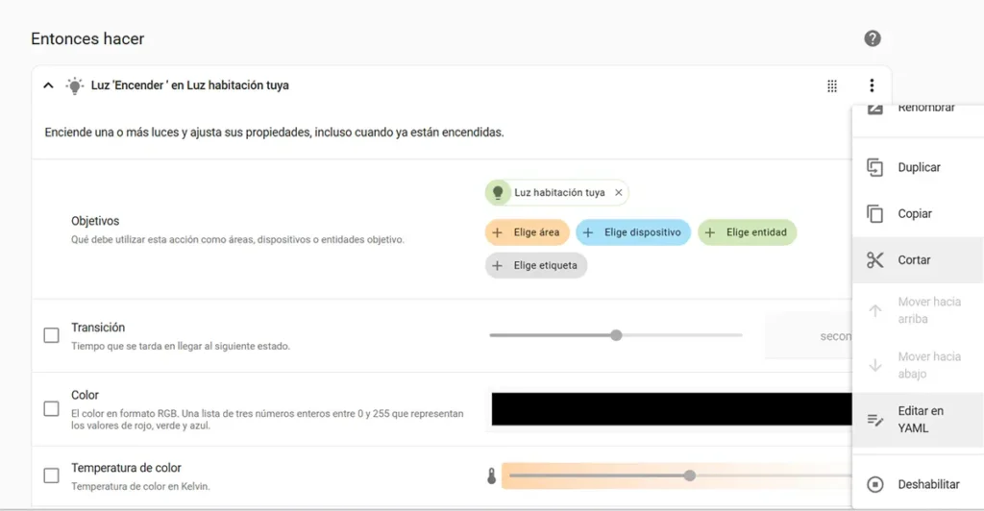Open the 'Elige área' picker
984x511 pixels.
click(527, 232)
